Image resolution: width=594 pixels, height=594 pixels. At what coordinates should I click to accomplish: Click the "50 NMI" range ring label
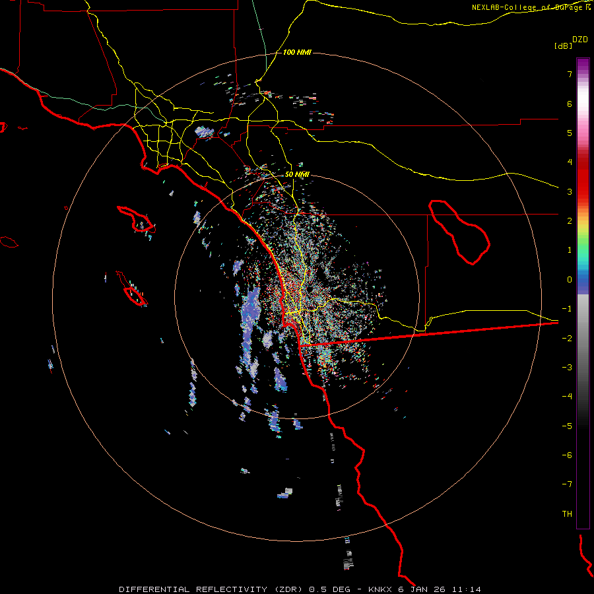click(x=297, y=174)
